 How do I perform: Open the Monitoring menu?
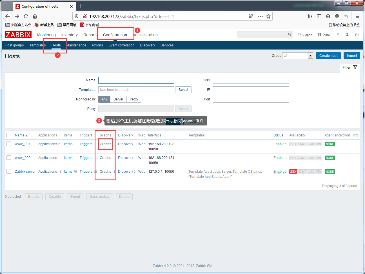pos(46,35)
